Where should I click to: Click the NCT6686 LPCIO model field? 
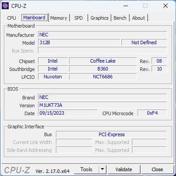tap(103, 77)
